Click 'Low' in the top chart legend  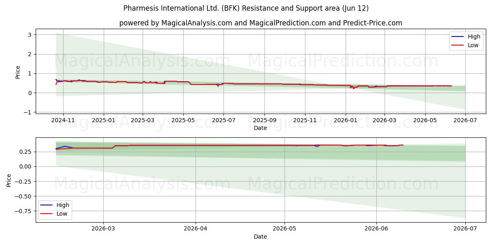coord(473,45)
